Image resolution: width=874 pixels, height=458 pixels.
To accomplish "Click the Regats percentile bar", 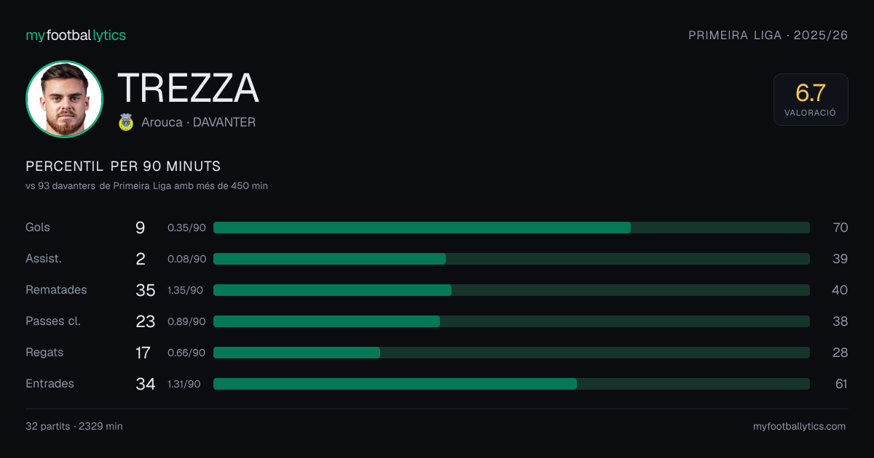I will point(511,353).
